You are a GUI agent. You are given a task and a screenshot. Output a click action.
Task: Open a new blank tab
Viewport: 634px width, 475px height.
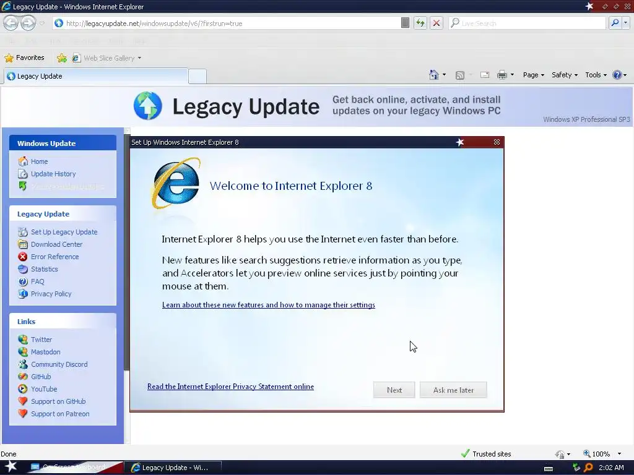198,76
